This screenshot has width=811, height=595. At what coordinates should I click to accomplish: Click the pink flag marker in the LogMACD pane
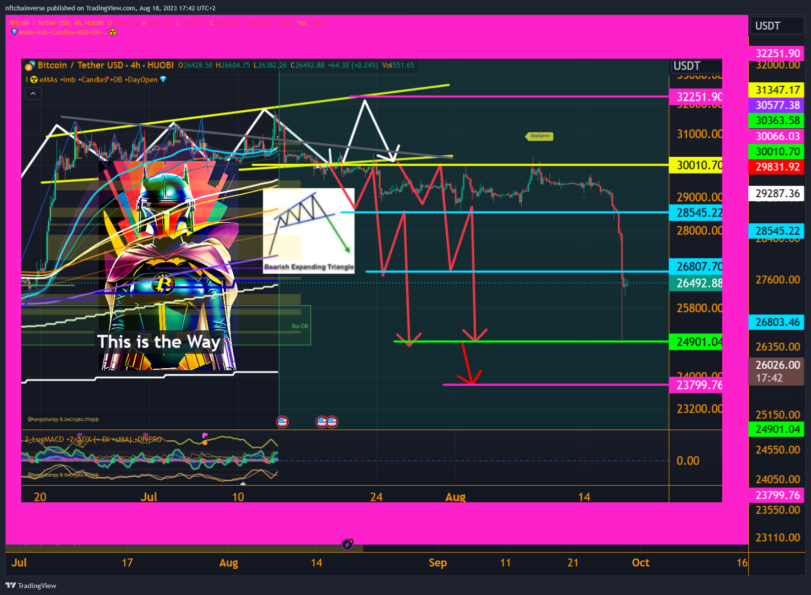point(205,436)
